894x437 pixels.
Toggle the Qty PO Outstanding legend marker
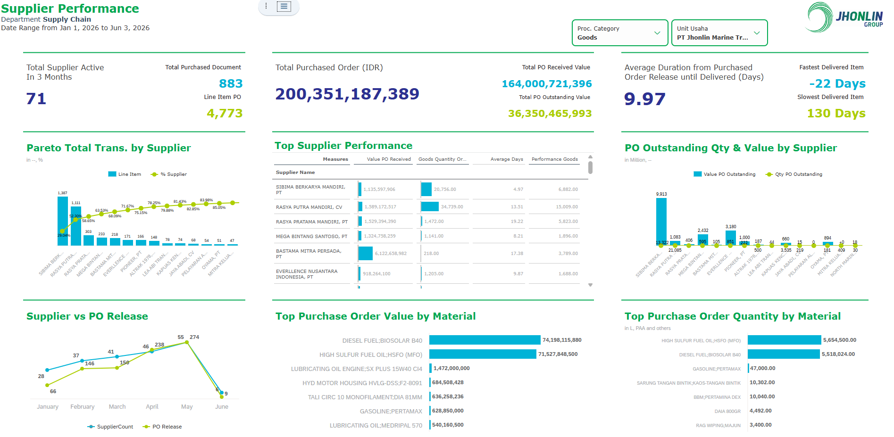(769, 174)
